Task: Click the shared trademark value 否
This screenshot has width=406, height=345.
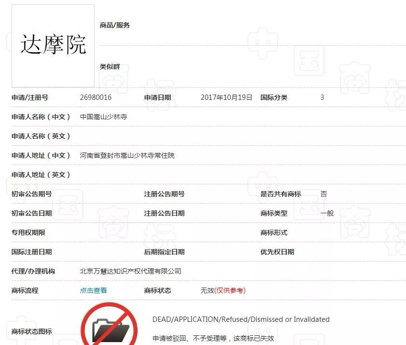Action: pos(323,194)
